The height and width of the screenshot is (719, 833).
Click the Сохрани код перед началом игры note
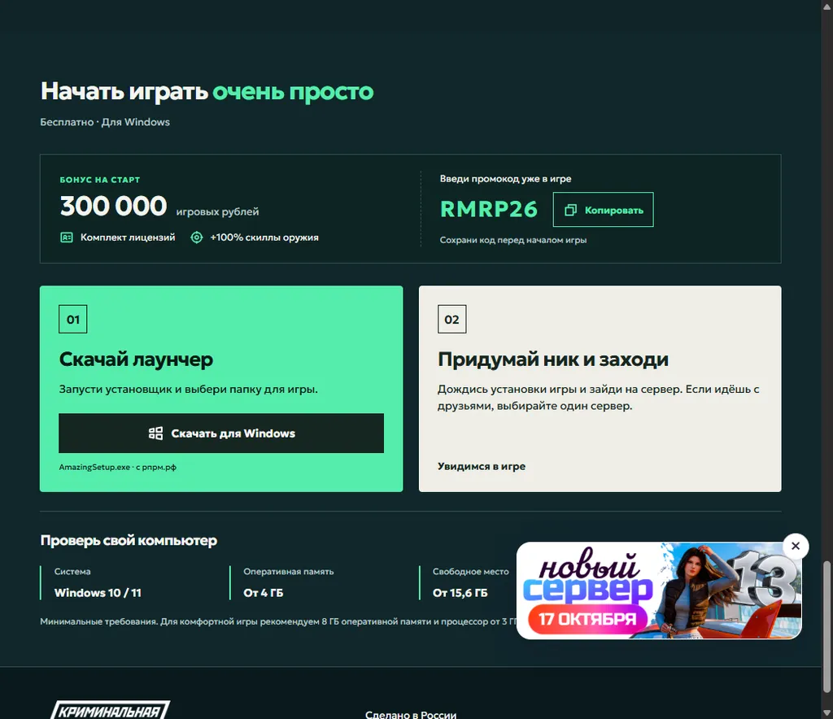[513, 240]
